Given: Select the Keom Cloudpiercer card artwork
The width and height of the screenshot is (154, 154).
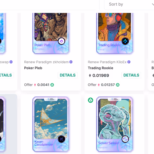Looking at the screenshot, I should pos(51,124).
